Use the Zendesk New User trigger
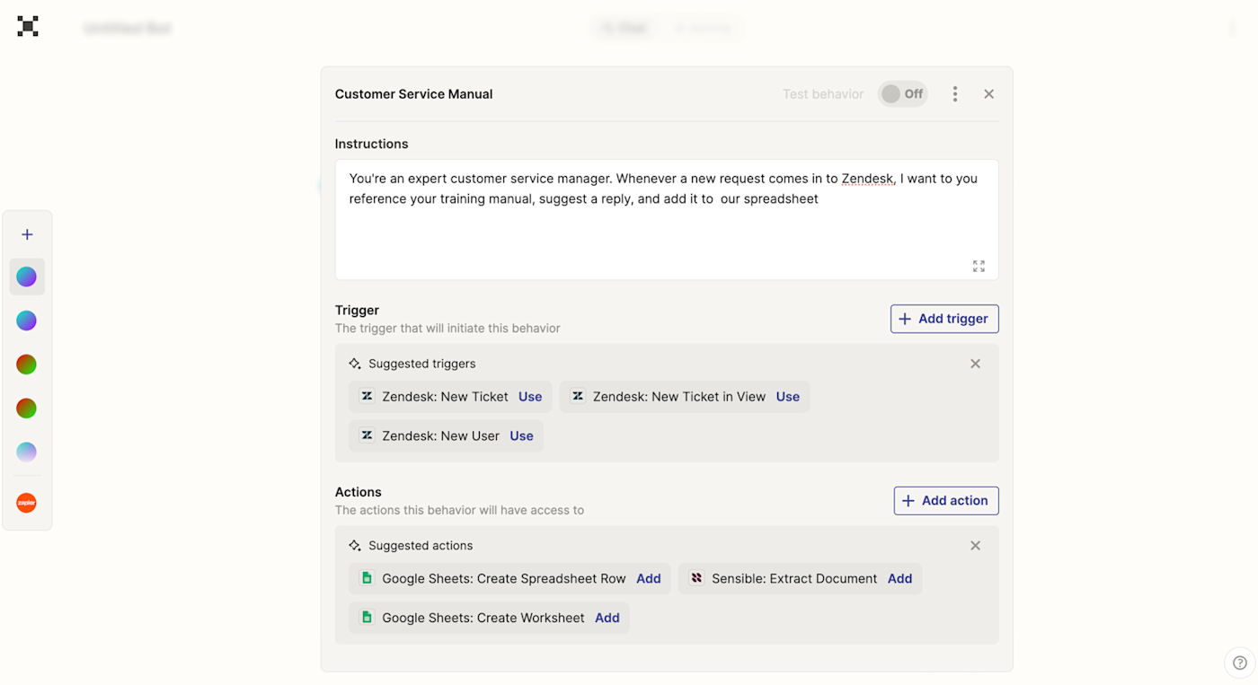This screenshot has height=685, width=1258. [x=521, y=436]
